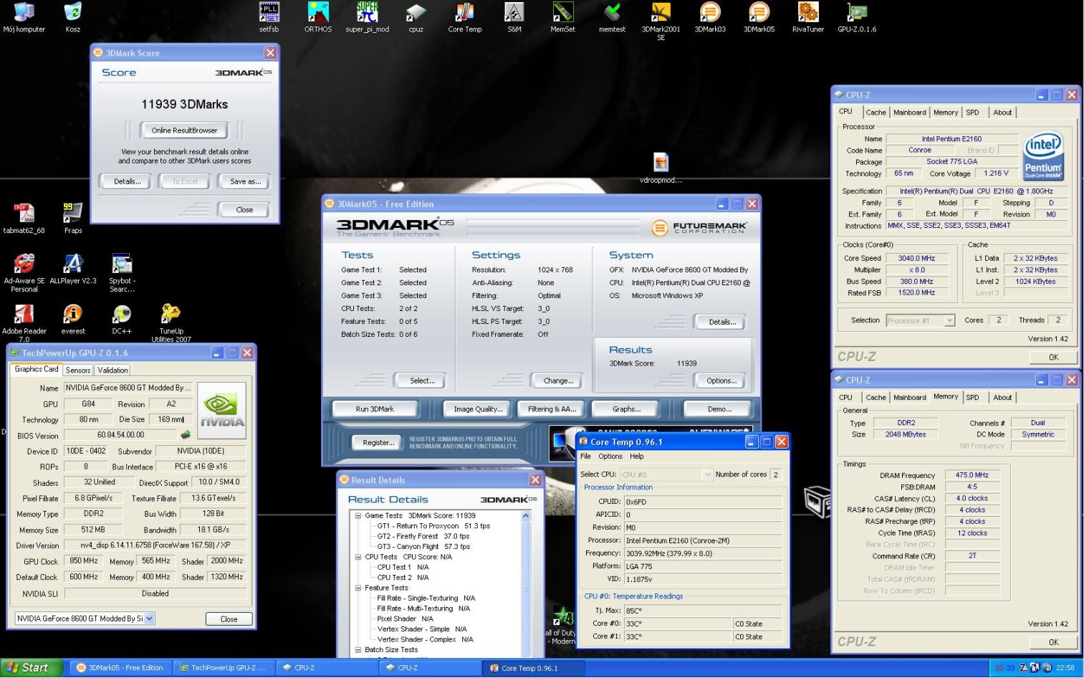Open Mój komputer desktop icon
This screenshot has width=1084, height=678.
coord(24,17)
